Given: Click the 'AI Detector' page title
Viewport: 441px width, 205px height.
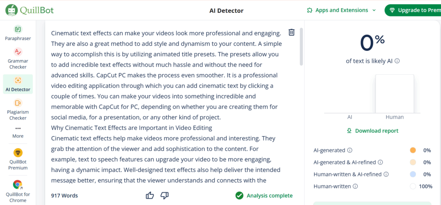Looking at the screenshot, I should [227, 11].
